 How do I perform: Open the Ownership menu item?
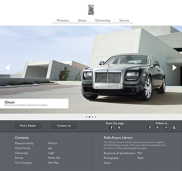point(103,20)
